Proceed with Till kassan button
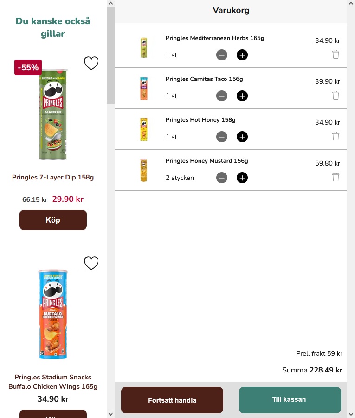 click(x=290, y=400)
